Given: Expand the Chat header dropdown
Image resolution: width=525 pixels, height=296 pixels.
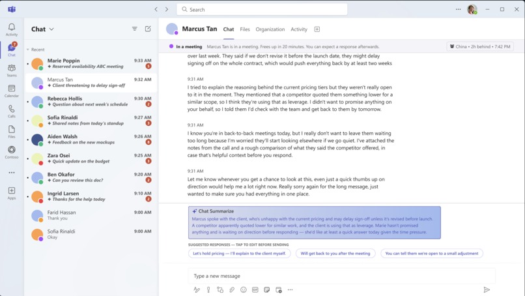Looking at the screenshot, I should 51,29.
